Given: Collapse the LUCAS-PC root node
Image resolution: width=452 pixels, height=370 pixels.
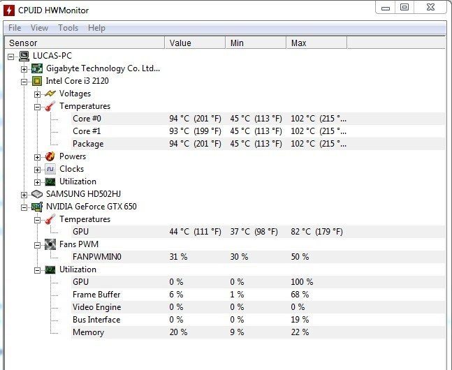Looking at the screenshot, I should pos(10,57).
